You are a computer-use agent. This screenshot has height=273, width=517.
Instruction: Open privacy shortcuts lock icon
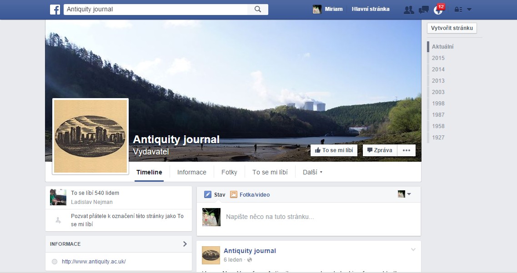[x=458, y=10]
